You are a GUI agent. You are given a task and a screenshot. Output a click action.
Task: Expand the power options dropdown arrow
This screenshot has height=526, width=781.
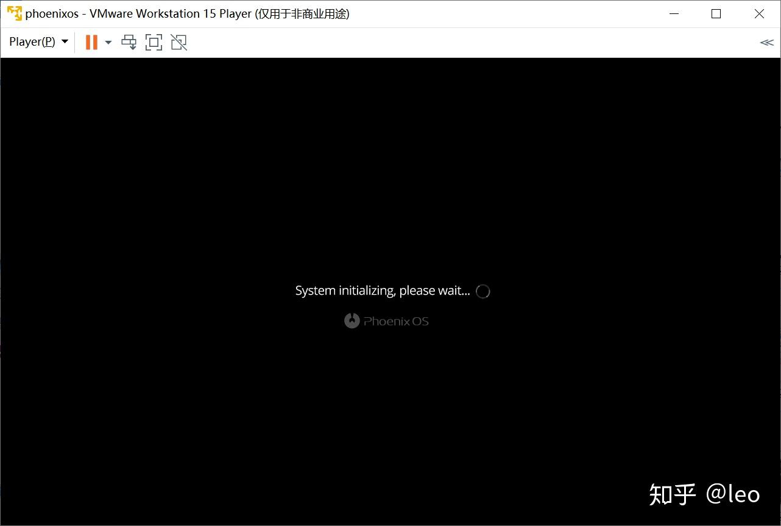(x=108, y=42)
